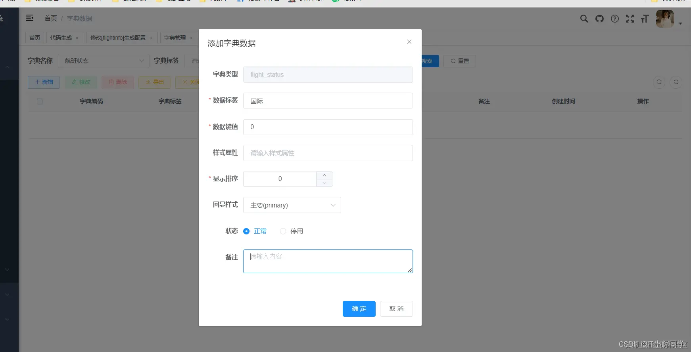Close the 添加字典数据 dialog with X
The width and height of the screenshot is (691, 352).
coord(409,42)
